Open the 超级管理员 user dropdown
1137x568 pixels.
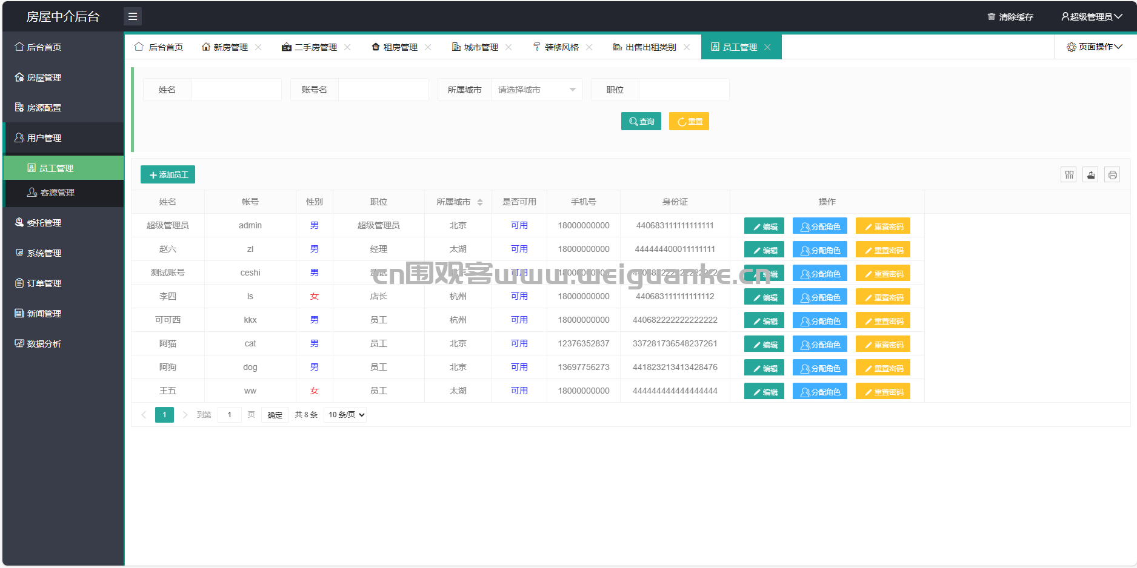coord(1092,17)
